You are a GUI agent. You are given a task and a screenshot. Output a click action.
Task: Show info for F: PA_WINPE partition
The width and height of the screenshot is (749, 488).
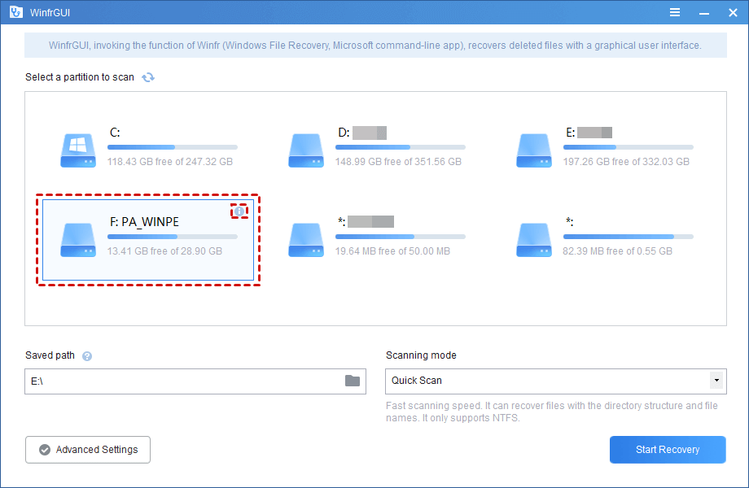tap(239, 211)
